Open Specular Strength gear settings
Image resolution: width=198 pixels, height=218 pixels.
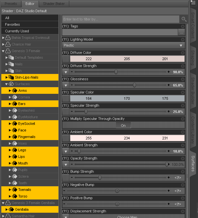(x=183, y=105)
